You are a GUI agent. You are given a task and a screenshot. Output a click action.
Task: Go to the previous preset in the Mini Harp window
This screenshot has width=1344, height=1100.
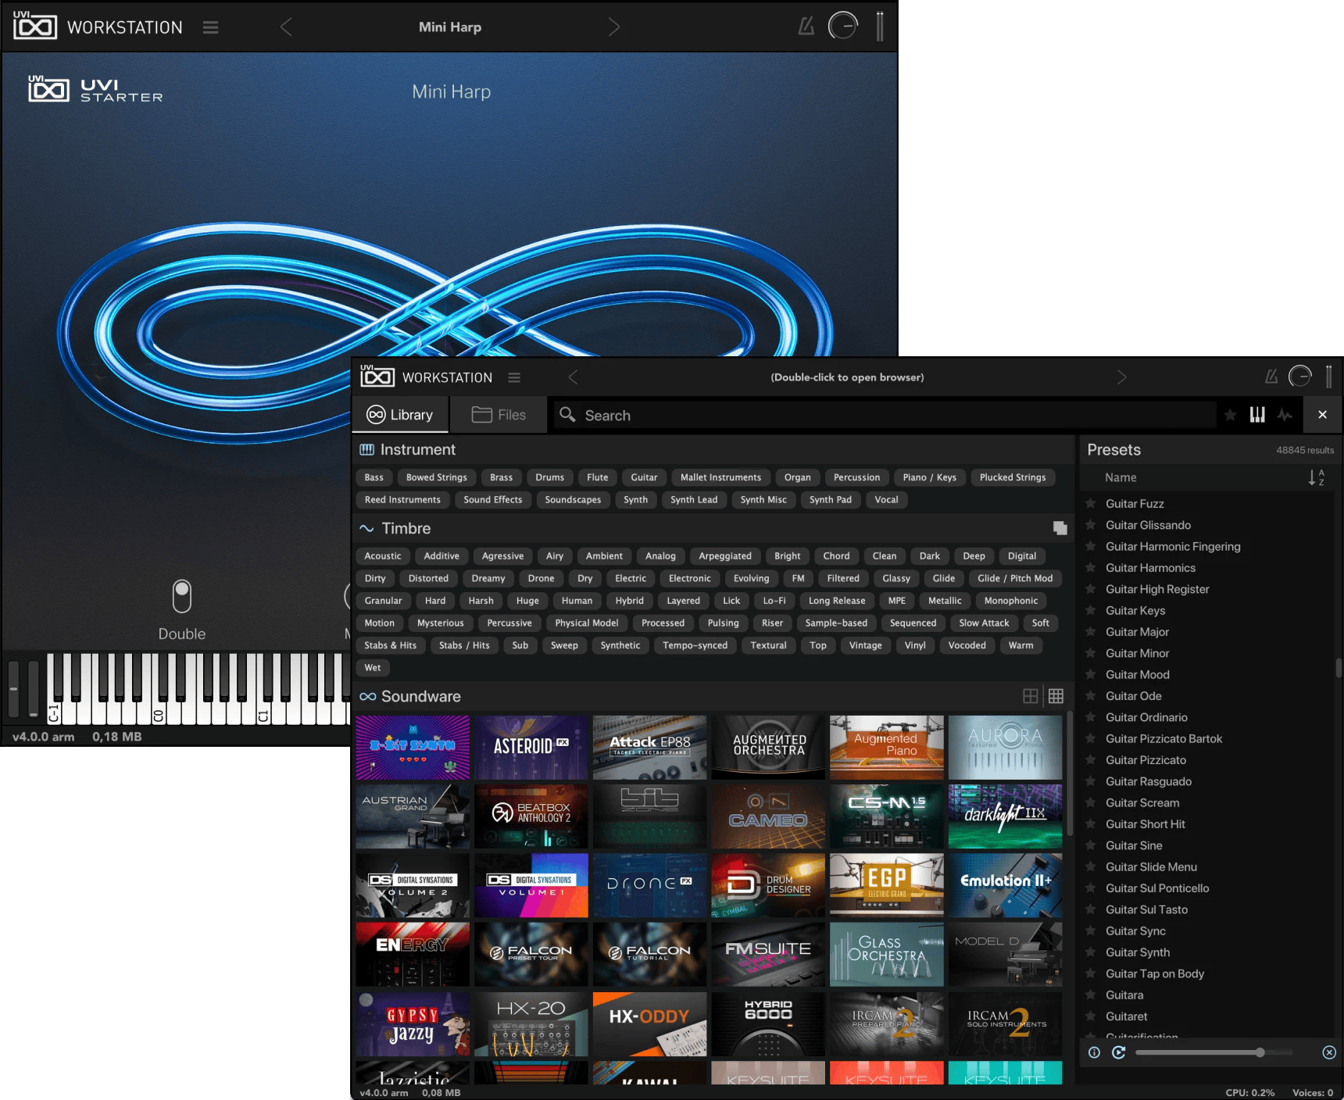coord(286,27)
